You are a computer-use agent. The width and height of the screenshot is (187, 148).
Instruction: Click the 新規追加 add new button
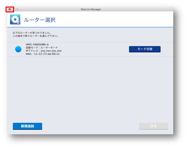[x=28, y=126]
